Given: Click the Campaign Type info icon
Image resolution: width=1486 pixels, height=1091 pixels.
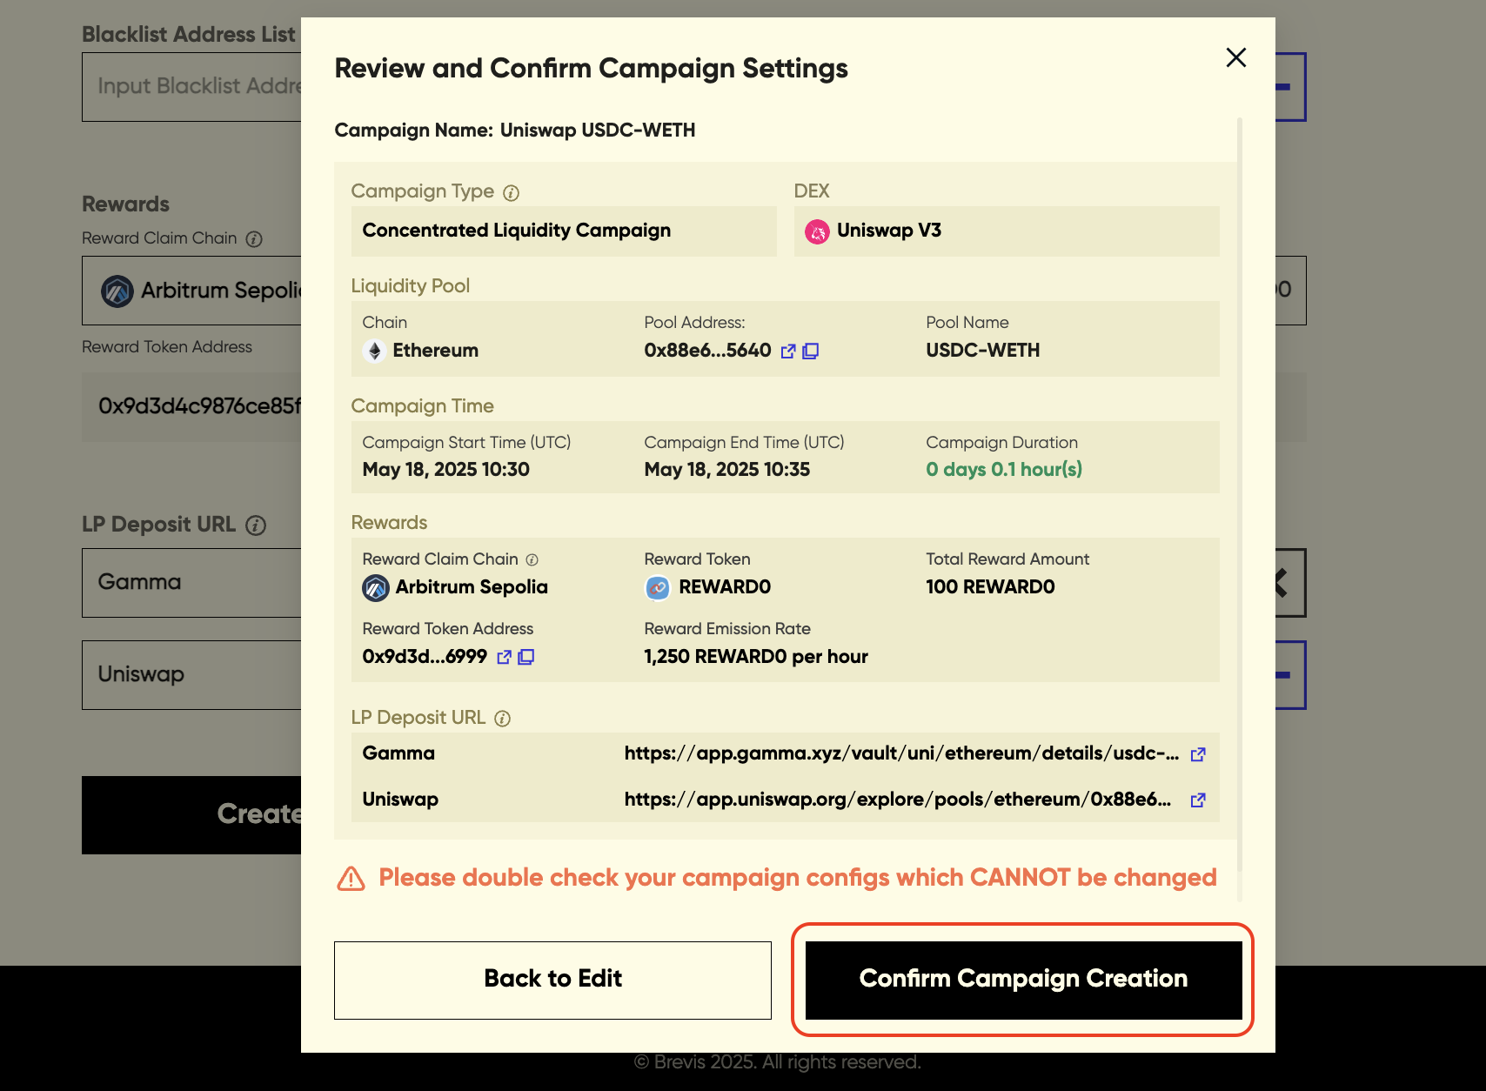Looking at the screenshot, I should pyautogui.click(x=512, y=193).
